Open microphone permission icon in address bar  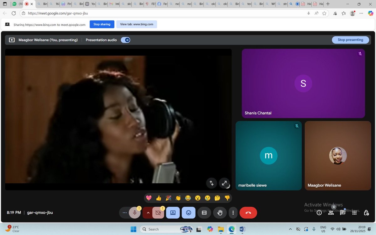click(309, 13)
